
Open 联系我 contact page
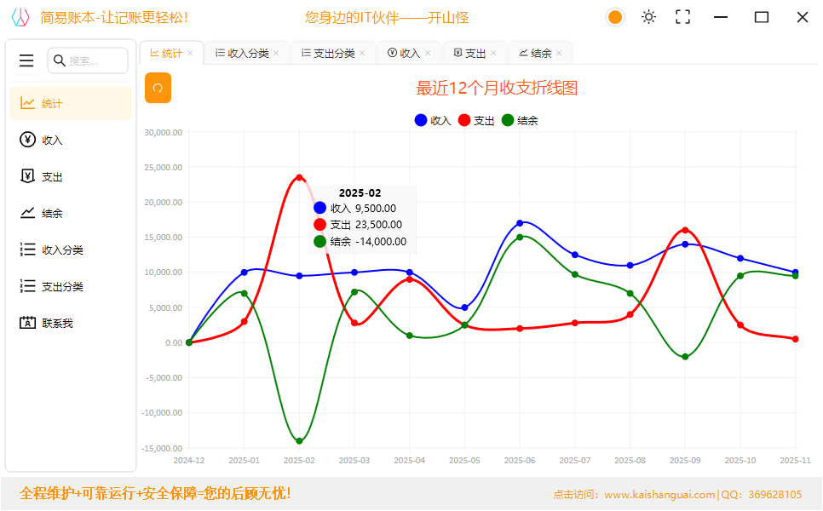(71, 323)
